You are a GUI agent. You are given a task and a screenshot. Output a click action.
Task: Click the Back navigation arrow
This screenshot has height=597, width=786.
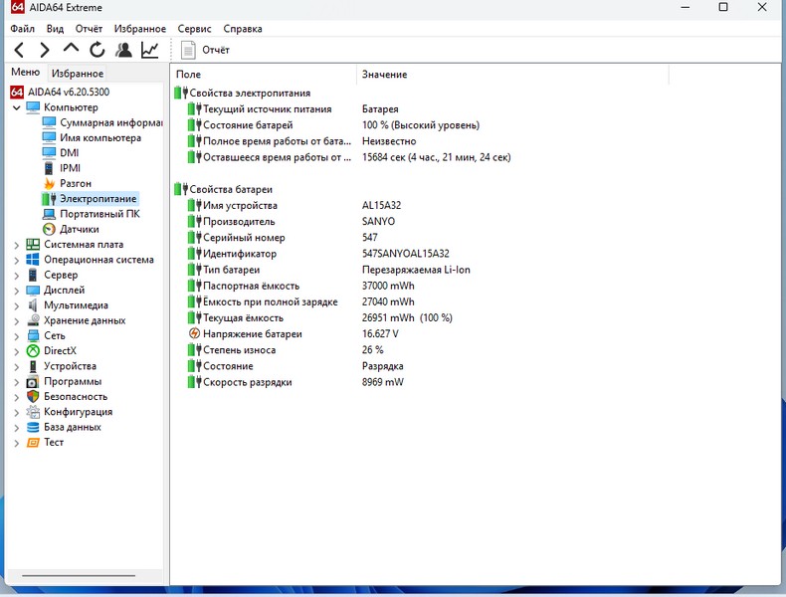tap(19, 50)
